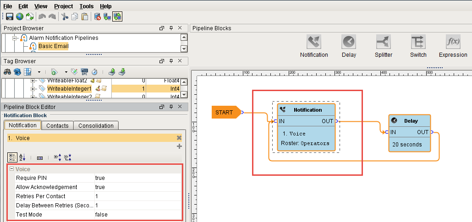
Task: Select the Splitter block palette icon
Action: coord(384,42)
